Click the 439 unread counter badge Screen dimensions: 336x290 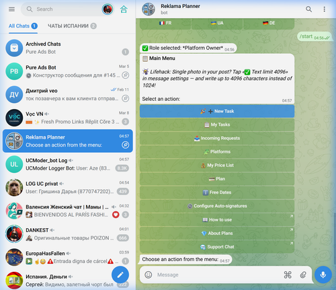pos(123,191)
